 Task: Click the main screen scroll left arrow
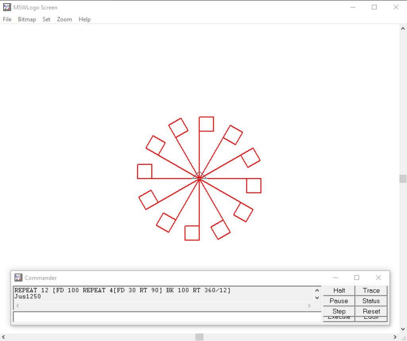tap(3, 337)
